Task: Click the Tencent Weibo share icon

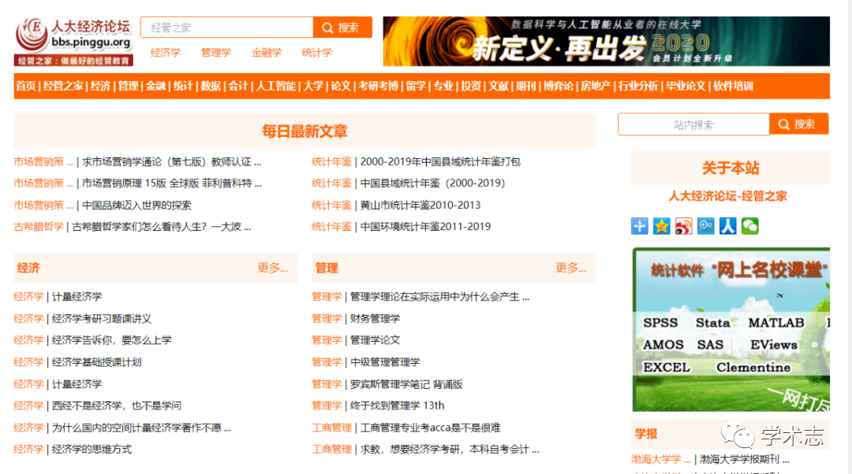Action: pos(705,226)
